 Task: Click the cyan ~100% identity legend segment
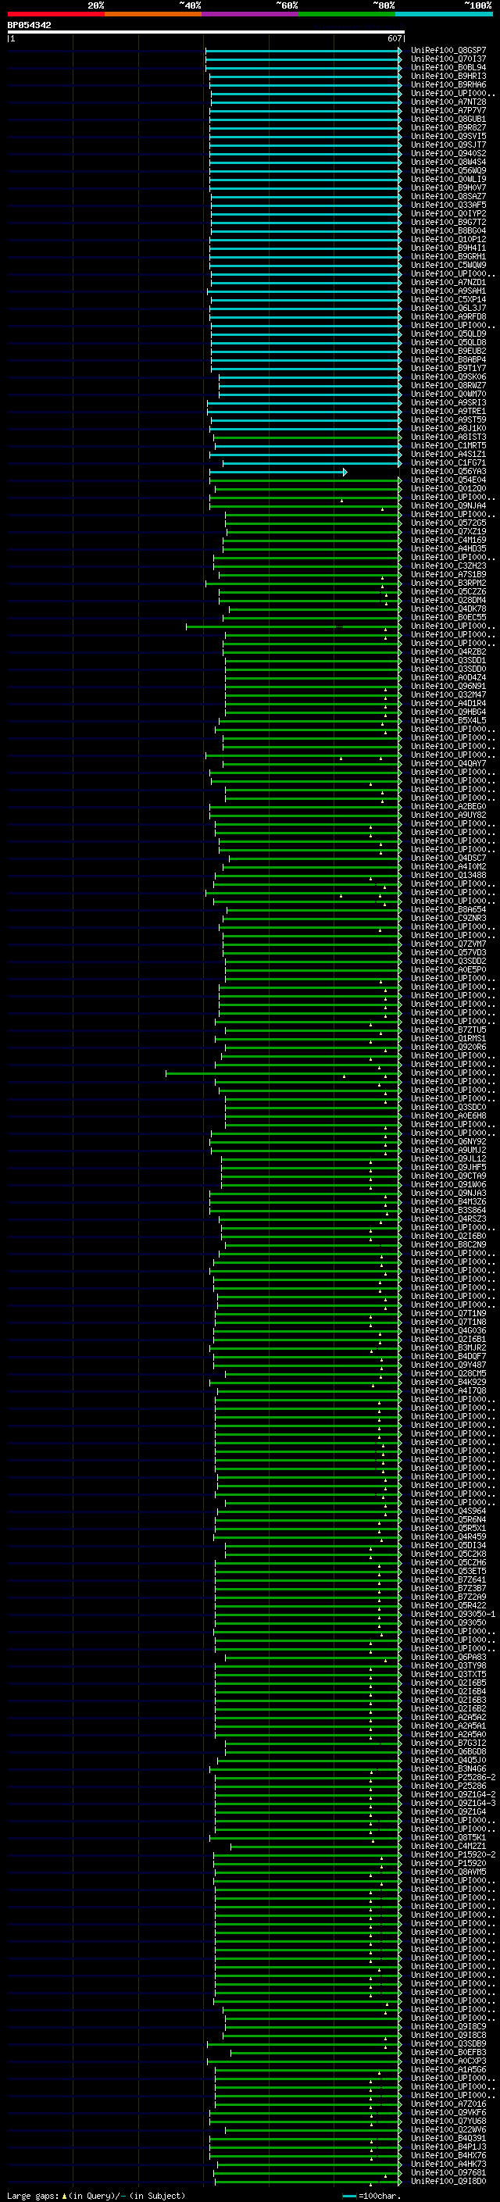pos(444,14)
